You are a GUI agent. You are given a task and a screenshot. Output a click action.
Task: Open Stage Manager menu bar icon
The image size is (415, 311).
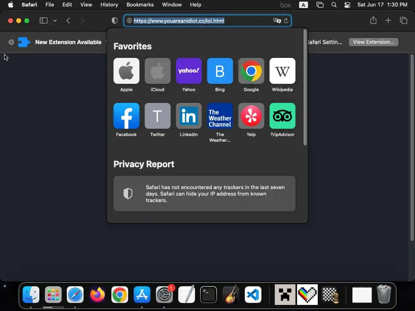320,5
